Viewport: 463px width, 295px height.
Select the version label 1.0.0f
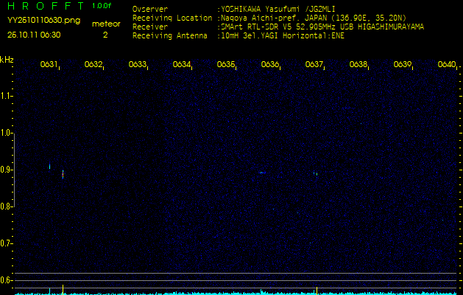point(102,6)
